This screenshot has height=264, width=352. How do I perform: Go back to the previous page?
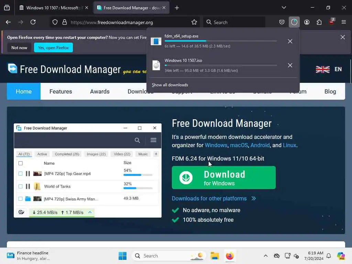[x=8, y=22]
